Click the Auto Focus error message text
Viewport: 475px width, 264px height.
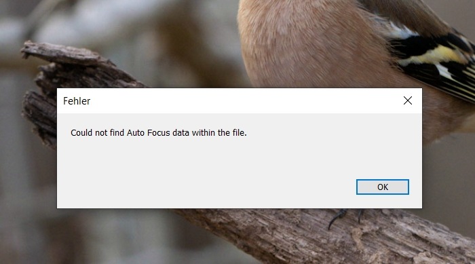pos(158,133)
